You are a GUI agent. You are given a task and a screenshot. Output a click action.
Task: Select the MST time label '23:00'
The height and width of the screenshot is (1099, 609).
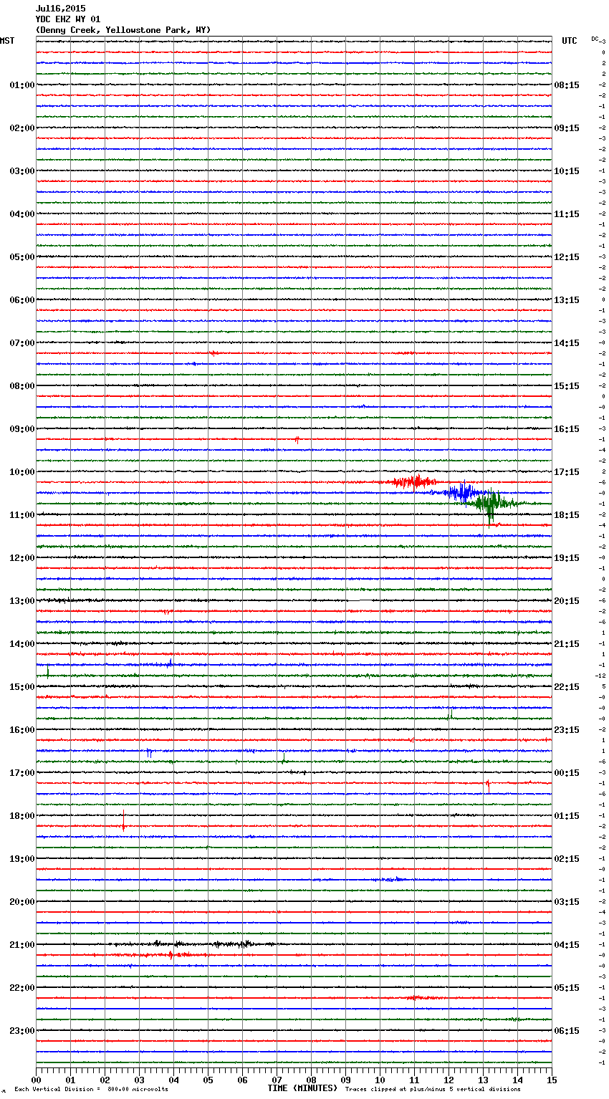click(x=21, y=1031)
